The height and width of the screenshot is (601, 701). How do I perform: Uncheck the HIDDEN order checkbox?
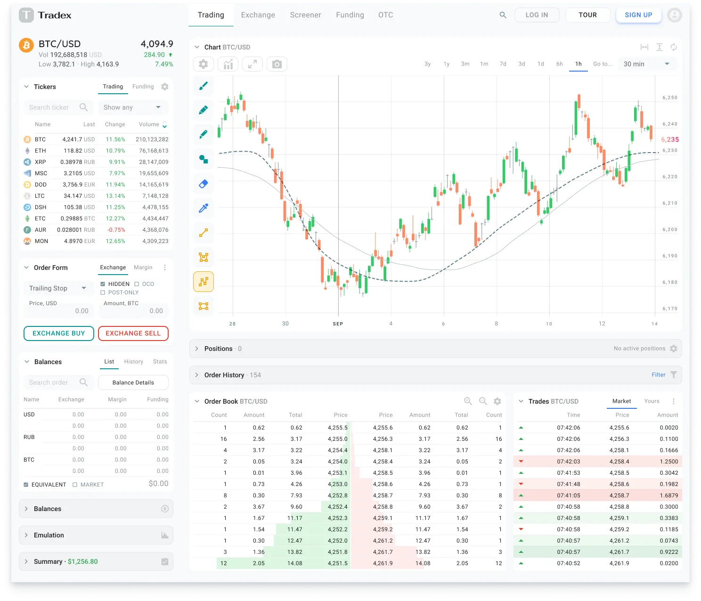[x=103, y=284]
